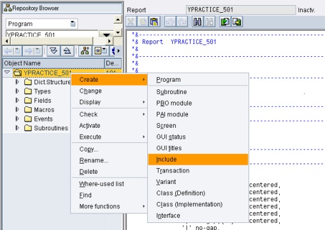The height and width of the screenshot is (230, 325).
Task: Expand the Events folder
Action: (17, 119)
